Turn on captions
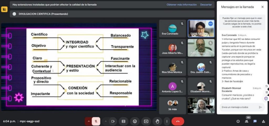 (123, 121)
